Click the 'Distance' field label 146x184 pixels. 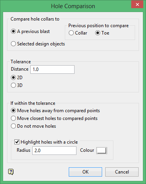(20, 69)
